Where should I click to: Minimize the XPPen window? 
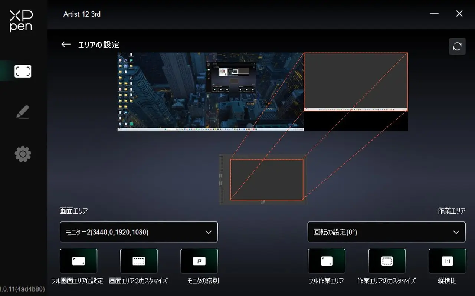coord(434,14)
